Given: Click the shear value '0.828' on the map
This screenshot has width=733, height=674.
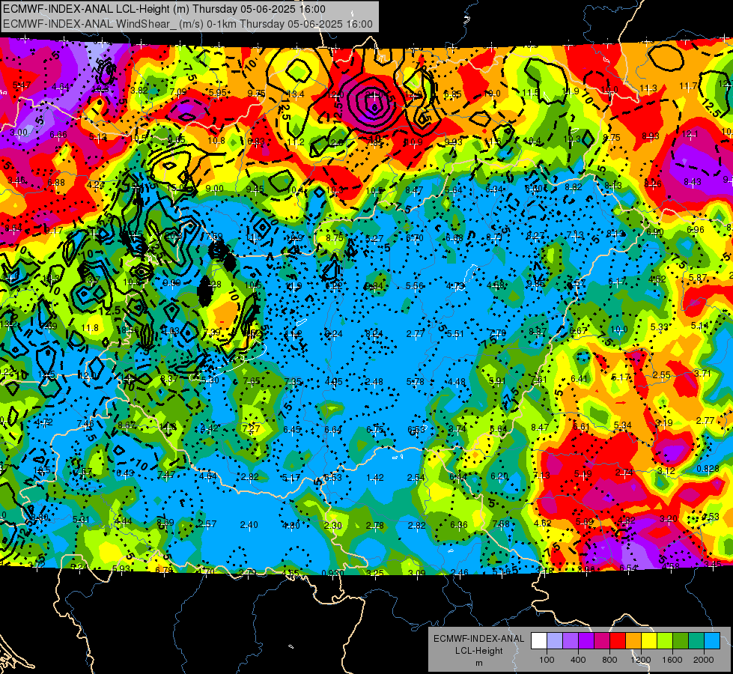Looking at the screenshot, I should click(x=708, y=469).
